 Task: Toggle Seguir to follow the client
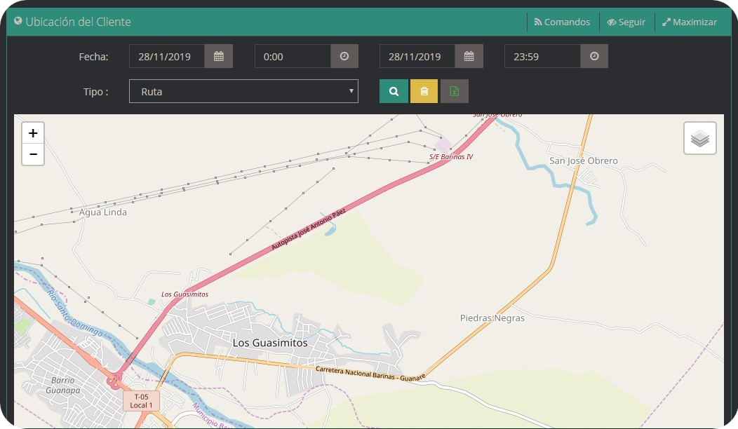[x=626, y=22]
